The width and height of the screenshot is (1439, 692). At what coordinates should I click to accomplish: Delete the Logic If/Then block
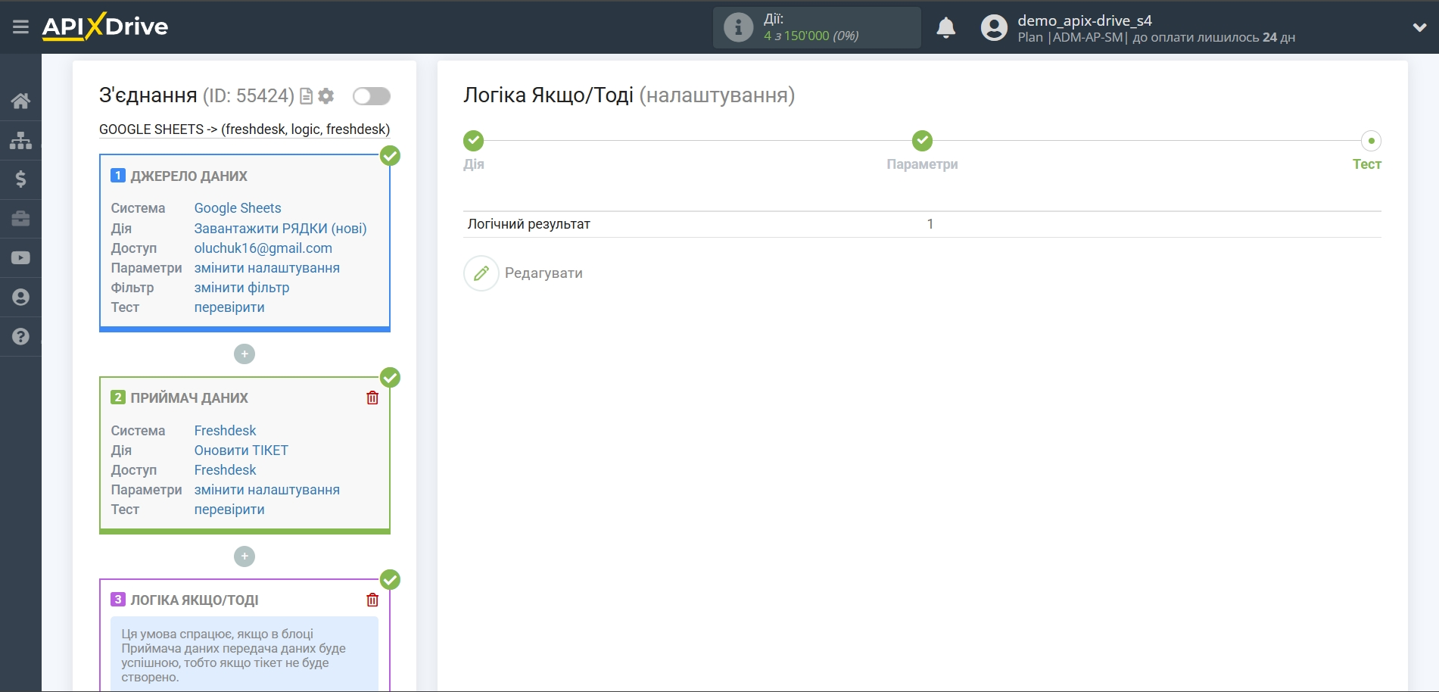click(x=372, y=600)
